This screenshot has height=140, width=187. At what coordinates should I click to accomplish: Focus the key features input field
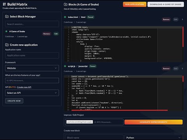(x=32, y=80)
